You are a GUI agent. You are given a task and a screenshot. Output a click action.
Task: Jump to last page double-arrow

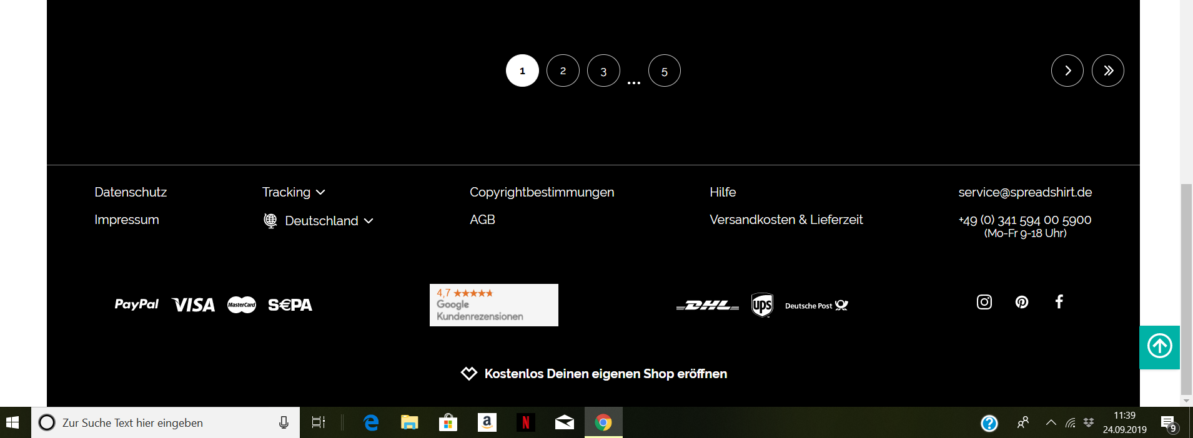click(1107, 71)
